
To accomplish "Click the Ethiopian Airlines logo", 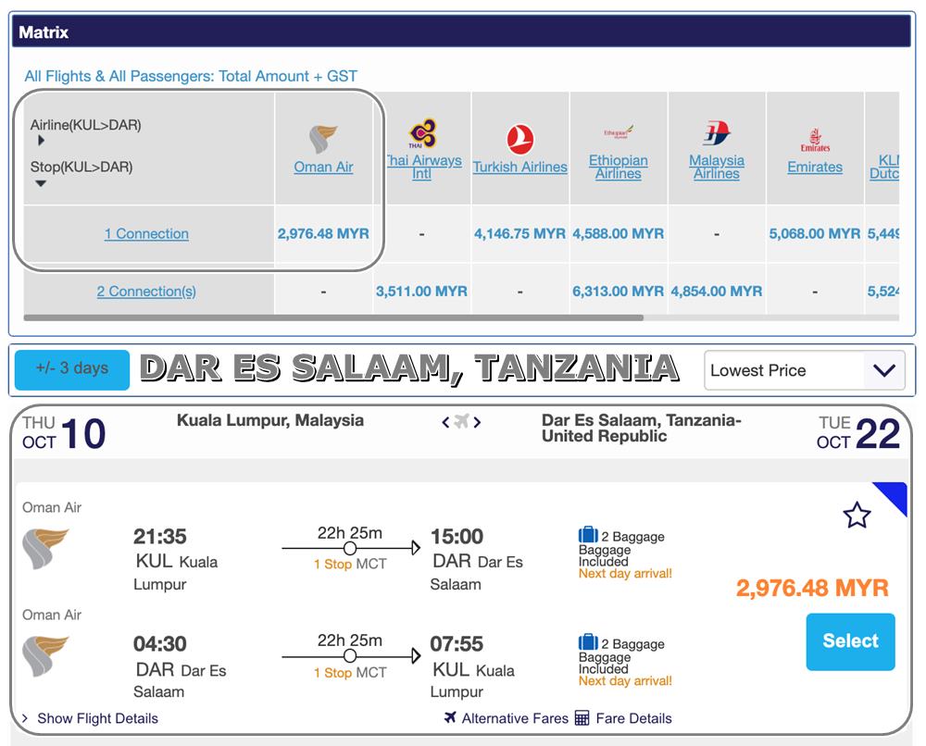I will click(x=619, y=131).
